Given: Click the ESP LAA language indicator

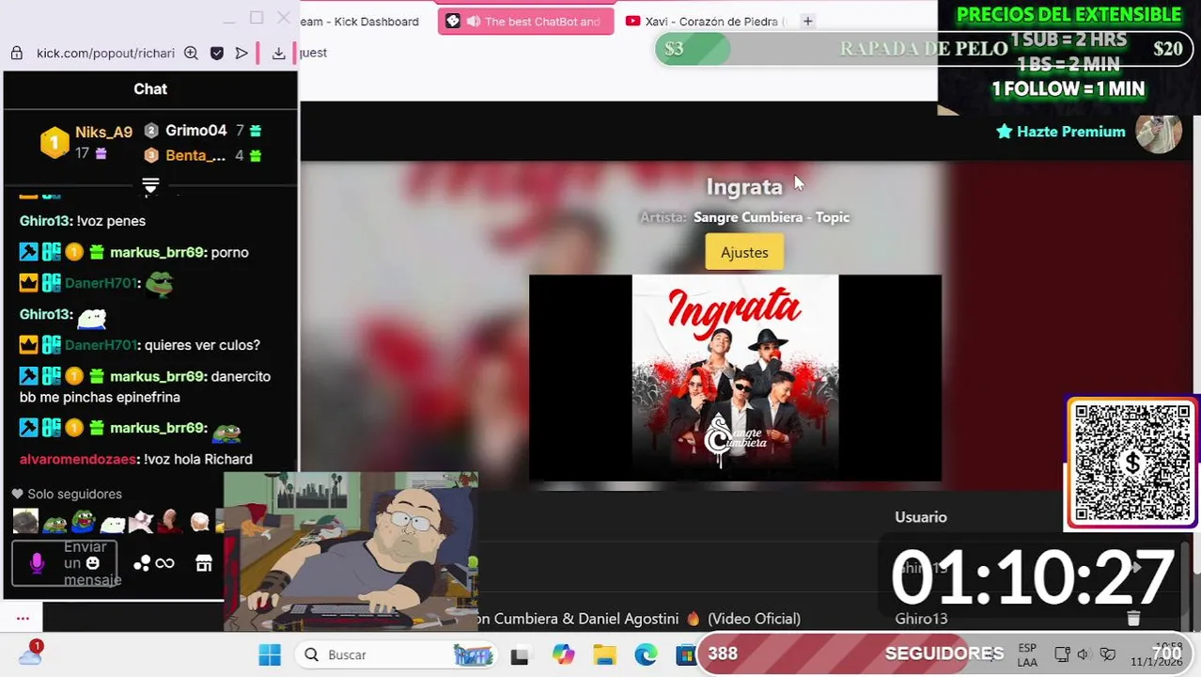Looking at the screenshot, I should (x=1027, y=654).
